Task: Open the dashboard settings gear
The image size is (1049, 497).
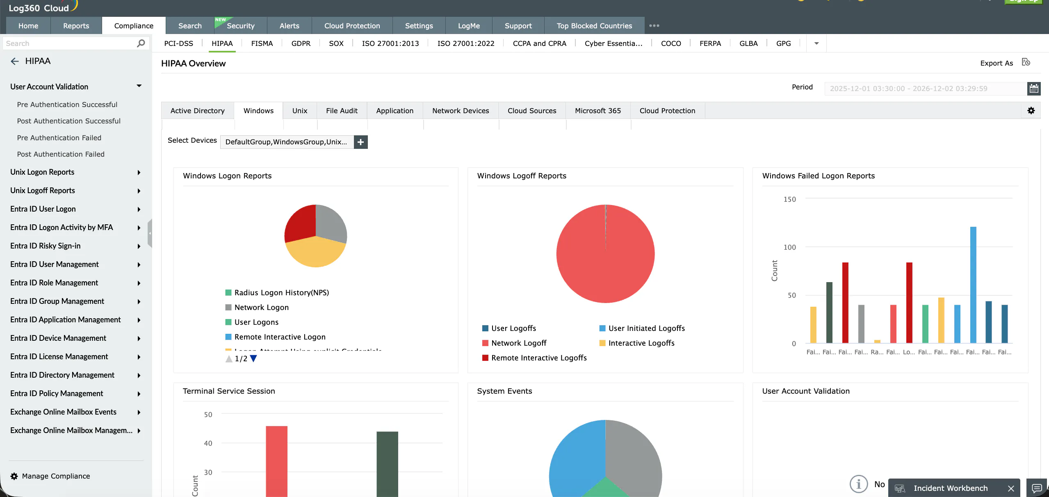Action: pos(1031,110)
